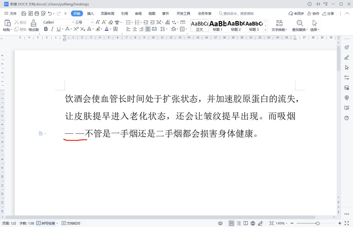Click the 分享 share button
The width and height of the screenshot is (353, 227).
(x=328, y=13)
